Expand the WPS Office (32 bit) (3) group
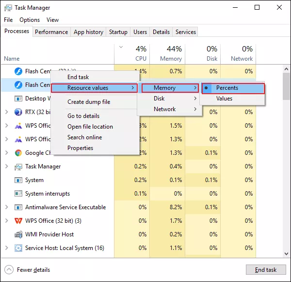291x282 pixels. pos(6,221)
